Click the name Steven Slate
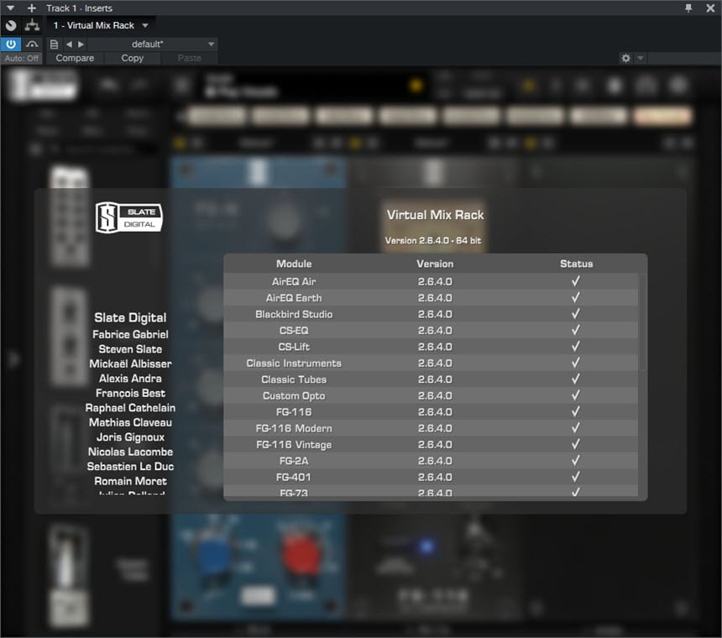This screenshot has height=638, width=722. 130,349
